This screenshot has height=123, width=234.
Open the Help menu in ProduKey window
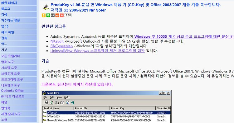pyautogui.click(x=67, y=97)
